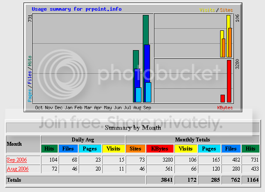
Task: Select Sep 2006 monthly files value 482
Action: pos(236,160)
